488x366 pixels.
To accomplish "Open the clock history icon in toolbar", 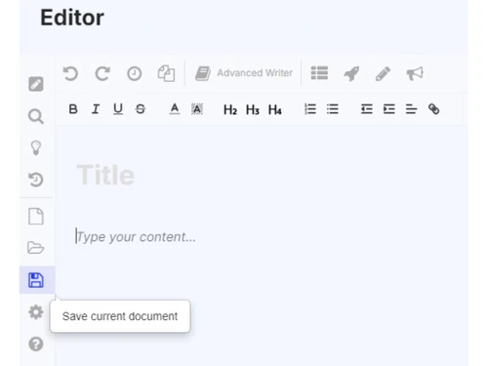I will [x=135, y=73].
